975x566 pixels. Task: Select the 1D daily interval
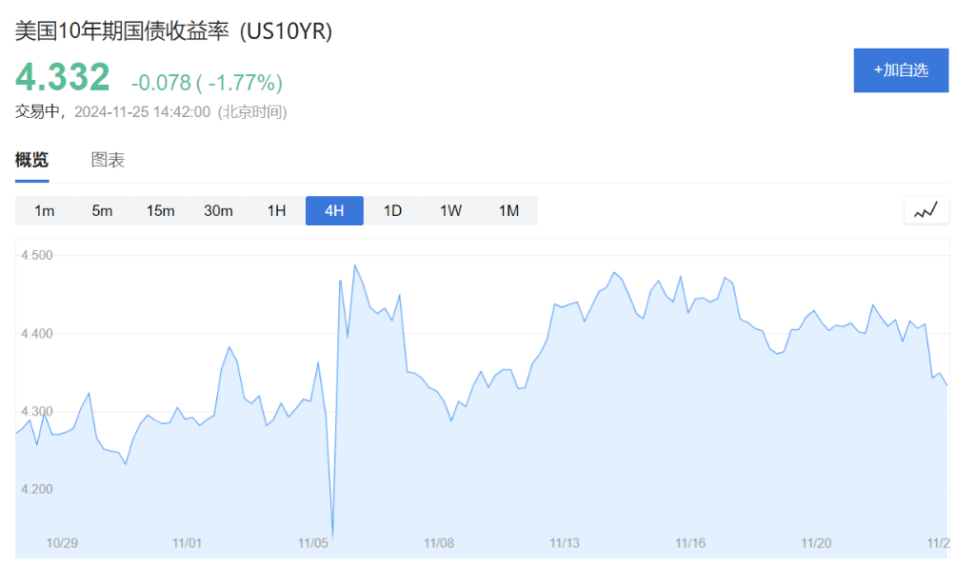(392, 211)
